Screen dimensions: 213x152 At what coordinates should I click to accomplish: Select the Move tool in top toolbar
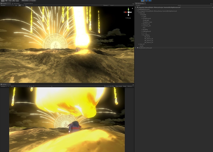[x=6, y=1]
